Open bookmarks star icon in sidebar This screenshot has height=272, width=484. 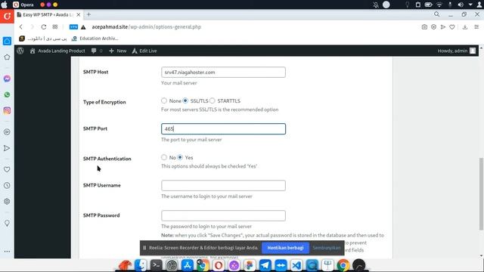[7, 57]
